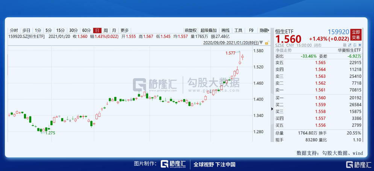
Task: Click the date range 2020/09/09-2021/01/20 text
Action: [x=231, y=43]
